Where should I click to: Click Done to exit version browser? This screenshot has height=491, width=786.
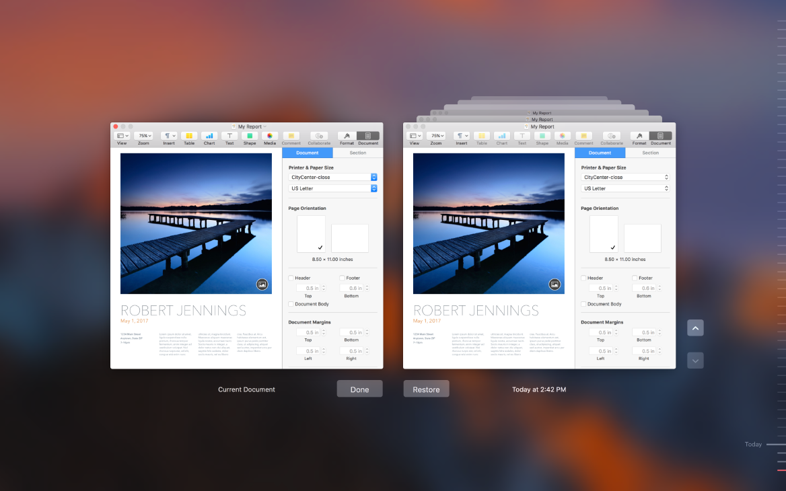359,389
